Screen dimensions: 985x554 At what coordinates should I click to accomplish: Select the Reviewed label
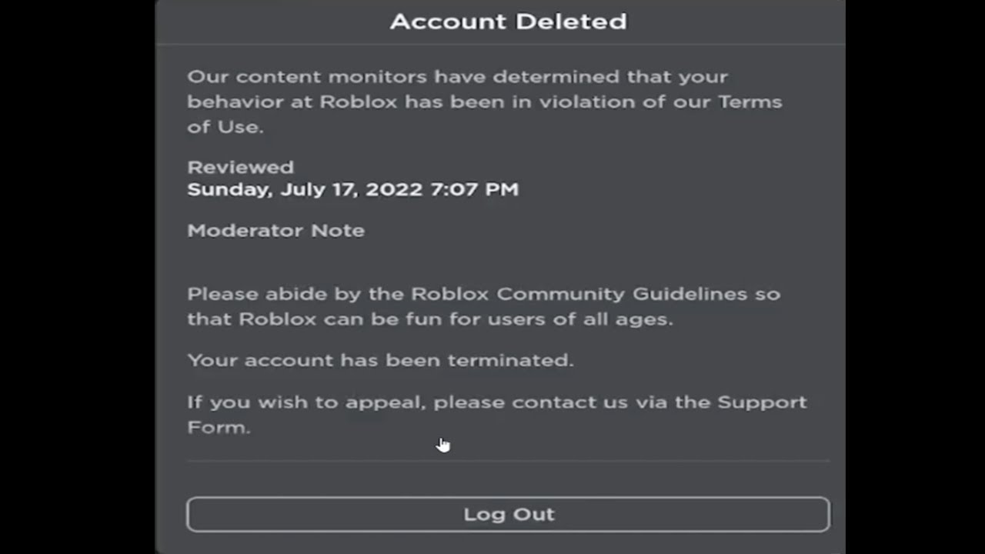pos(240,167)
